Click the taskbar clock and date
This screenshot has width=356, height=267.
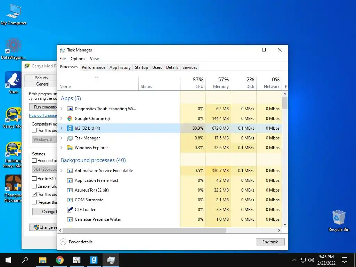(x=326, y=260)
